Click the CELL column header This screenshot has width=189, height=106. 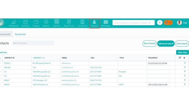93,58
